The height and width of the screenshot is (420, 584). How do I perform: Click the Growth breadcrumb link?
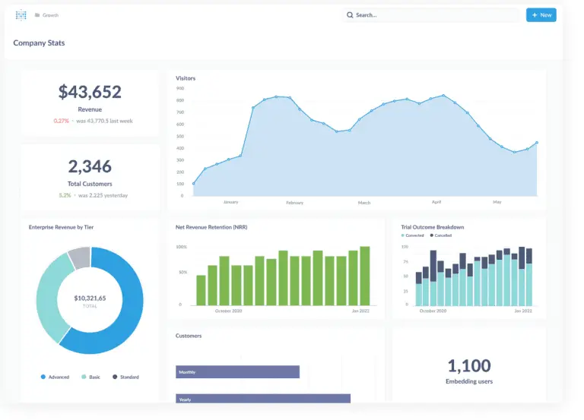[x=51, y=15]
